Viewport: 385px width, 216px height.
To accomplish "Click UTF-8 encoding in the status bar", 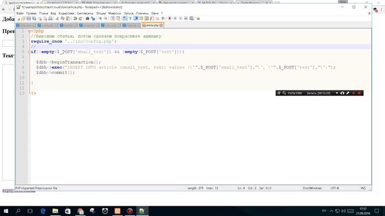I will point(334,188).
